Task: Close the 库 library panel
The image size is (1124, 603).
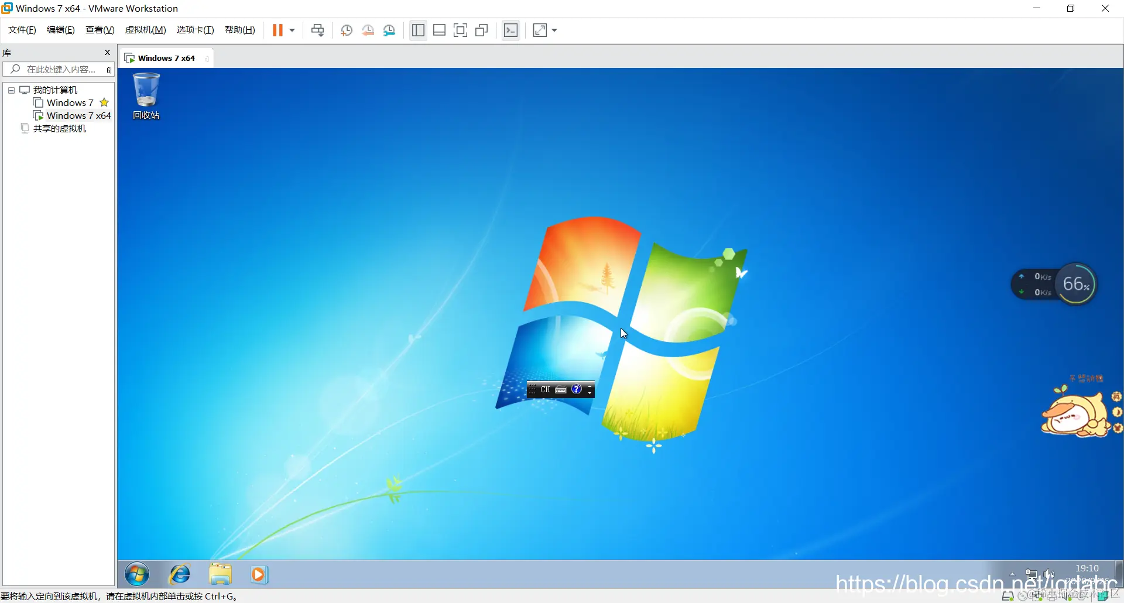Action: (107, 53)
